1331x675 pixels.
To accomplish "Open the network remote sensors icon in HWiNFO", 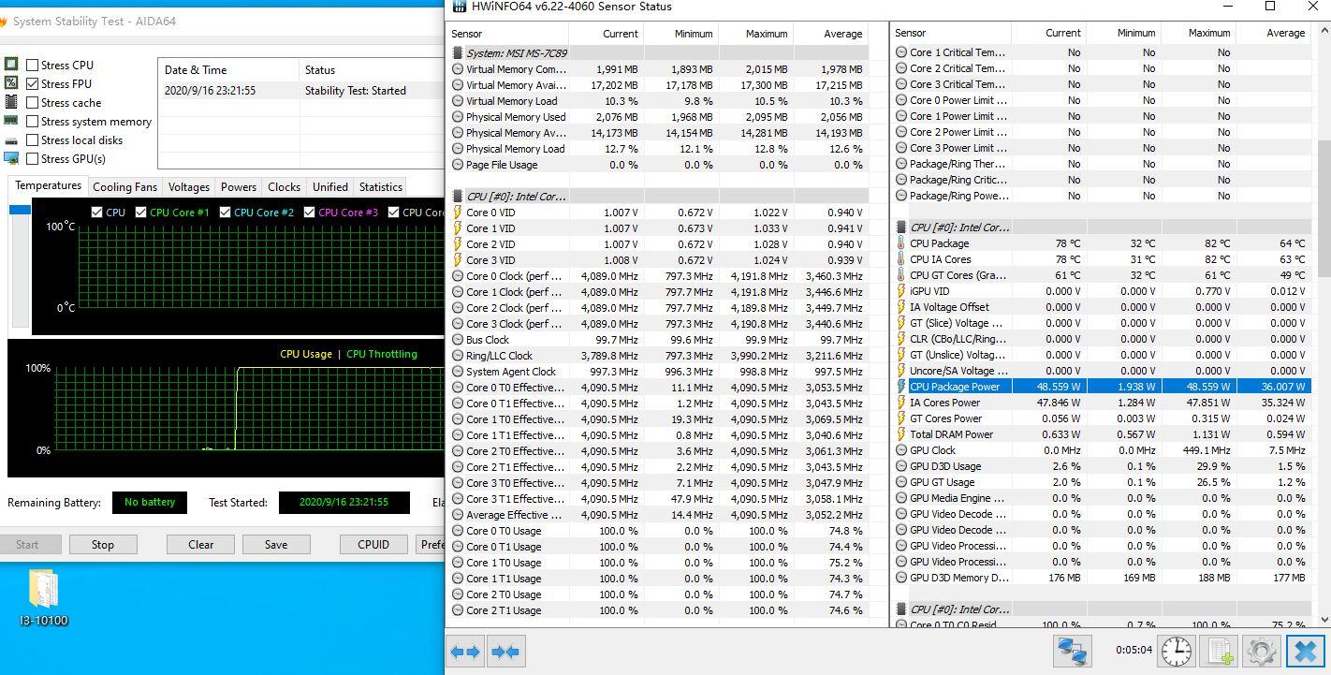I will (1074, 651).
